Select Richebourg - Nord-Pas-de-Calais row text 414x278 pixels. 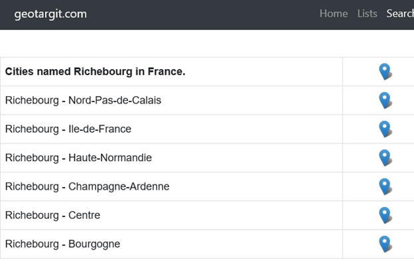tap(83, 100)
